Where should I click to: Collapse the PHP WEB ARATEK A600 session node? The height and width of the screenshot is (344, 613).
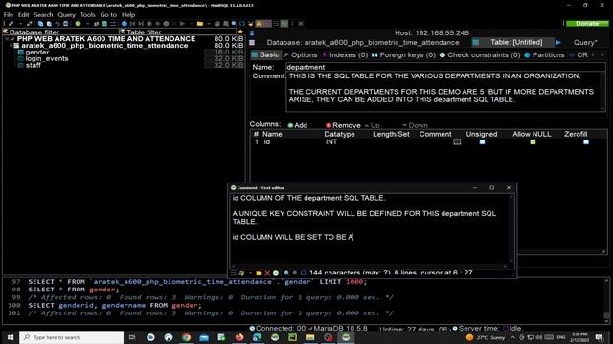tap(7, 39)
